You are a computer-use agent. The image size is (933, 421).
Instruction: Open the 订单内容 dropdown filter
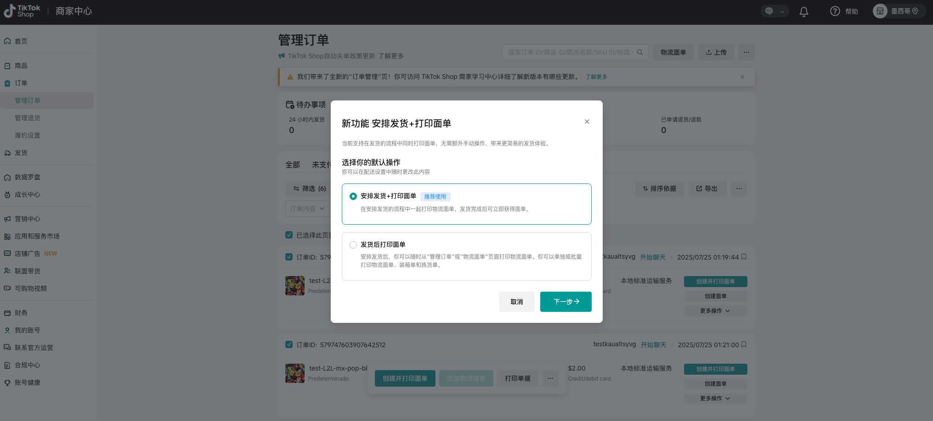307,209
